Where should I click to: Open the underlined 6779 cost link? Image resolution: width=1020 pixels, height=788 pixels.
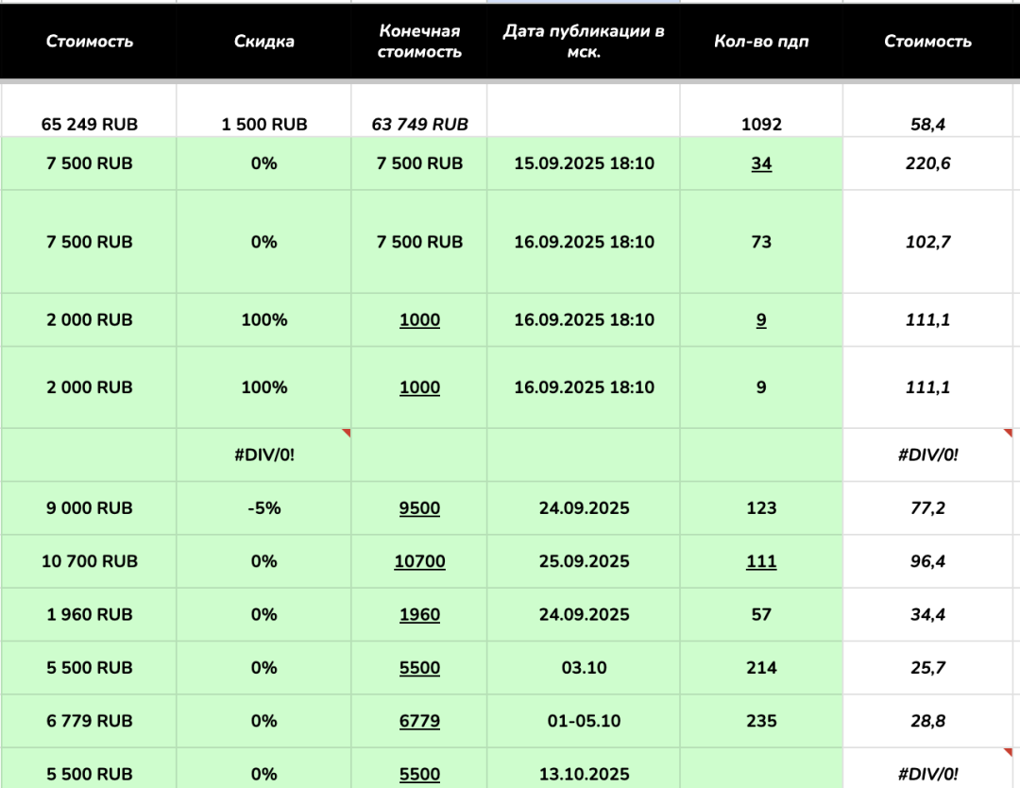[419, 721]
